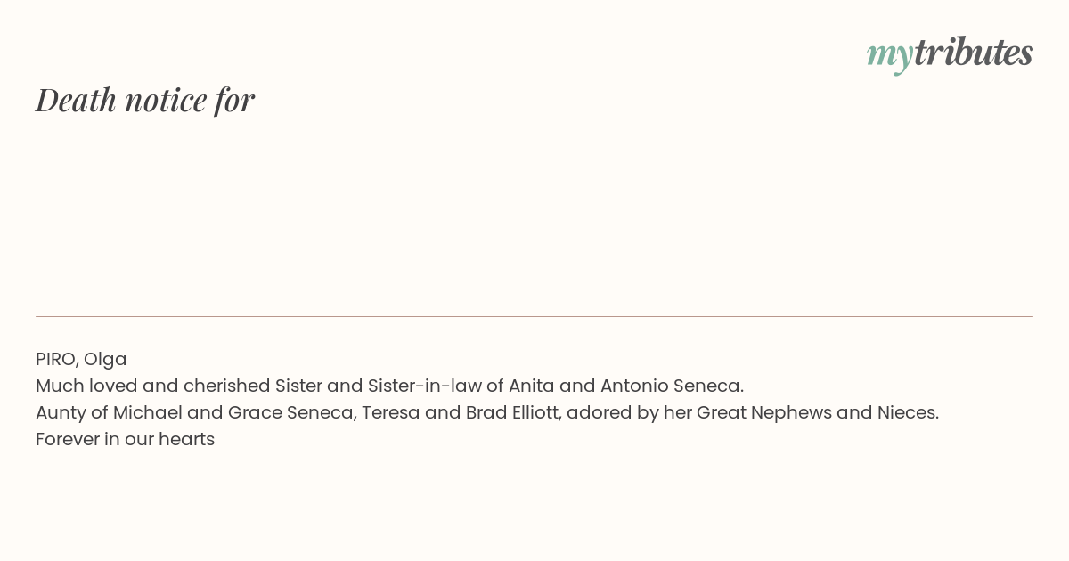Click the word "notice" in the heading
Screen dimensions: 1069x561
point(166,100)
